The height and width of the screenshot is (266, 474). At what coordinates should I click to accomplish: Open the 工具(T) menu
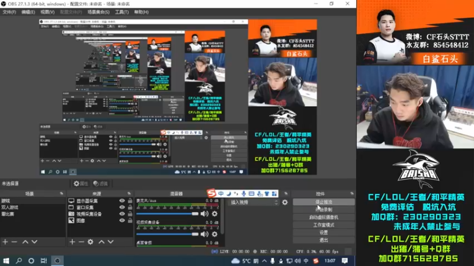pos(121,12)
